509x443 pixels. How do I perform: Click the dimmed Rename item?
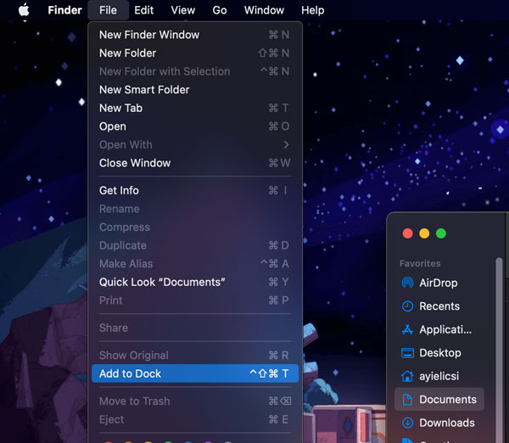(195, 209)
